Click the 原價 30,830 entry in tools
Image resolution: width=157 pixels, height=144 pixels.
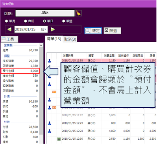click(x=20, y=101)
